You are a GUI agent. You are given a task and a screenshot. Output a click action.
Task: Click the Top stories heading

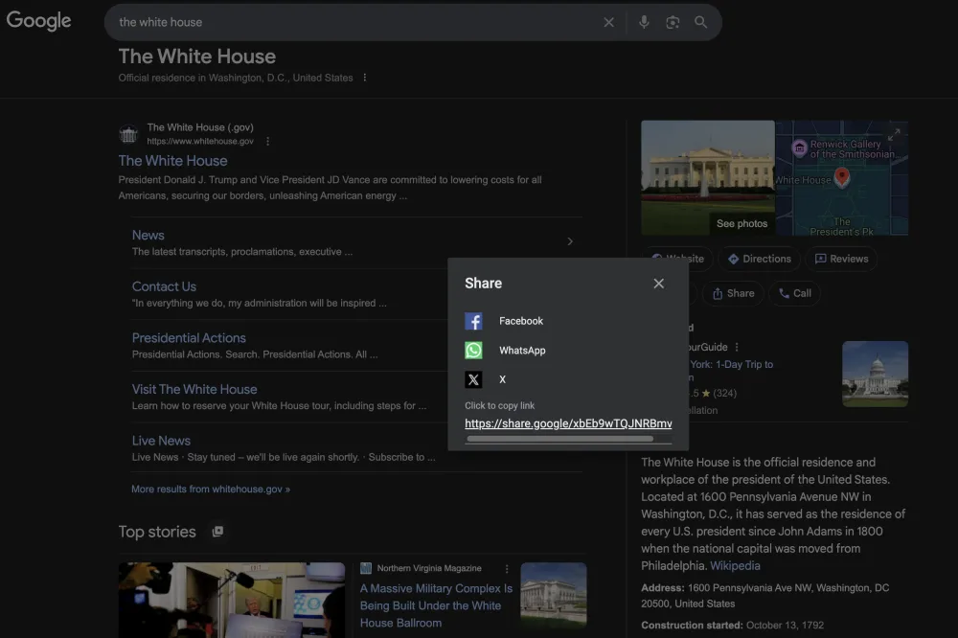tap(157, 532)
